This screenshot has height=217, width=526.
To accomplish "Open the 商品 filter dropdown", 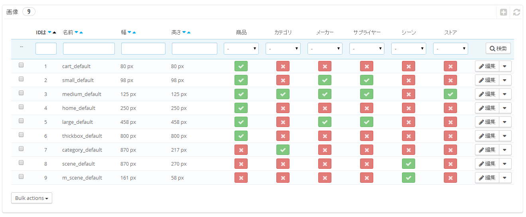I will pos(241,49).
